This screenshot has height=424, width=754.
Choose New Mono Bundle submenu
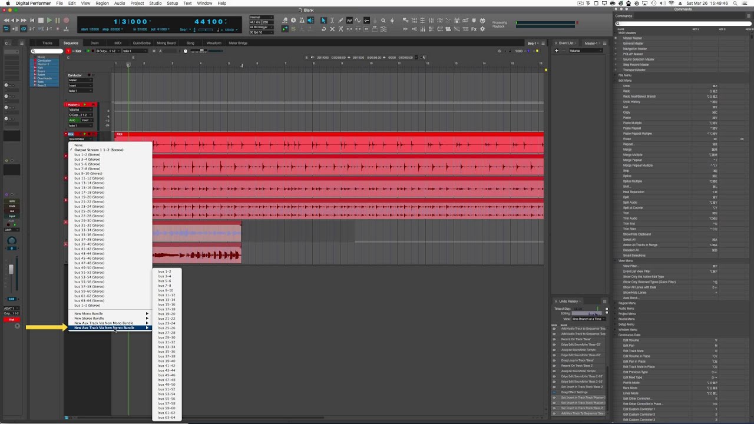110,313
